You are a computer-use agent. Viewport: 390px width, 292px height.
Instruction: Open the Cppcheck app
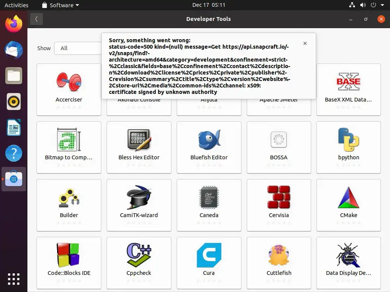click(139, 263)
